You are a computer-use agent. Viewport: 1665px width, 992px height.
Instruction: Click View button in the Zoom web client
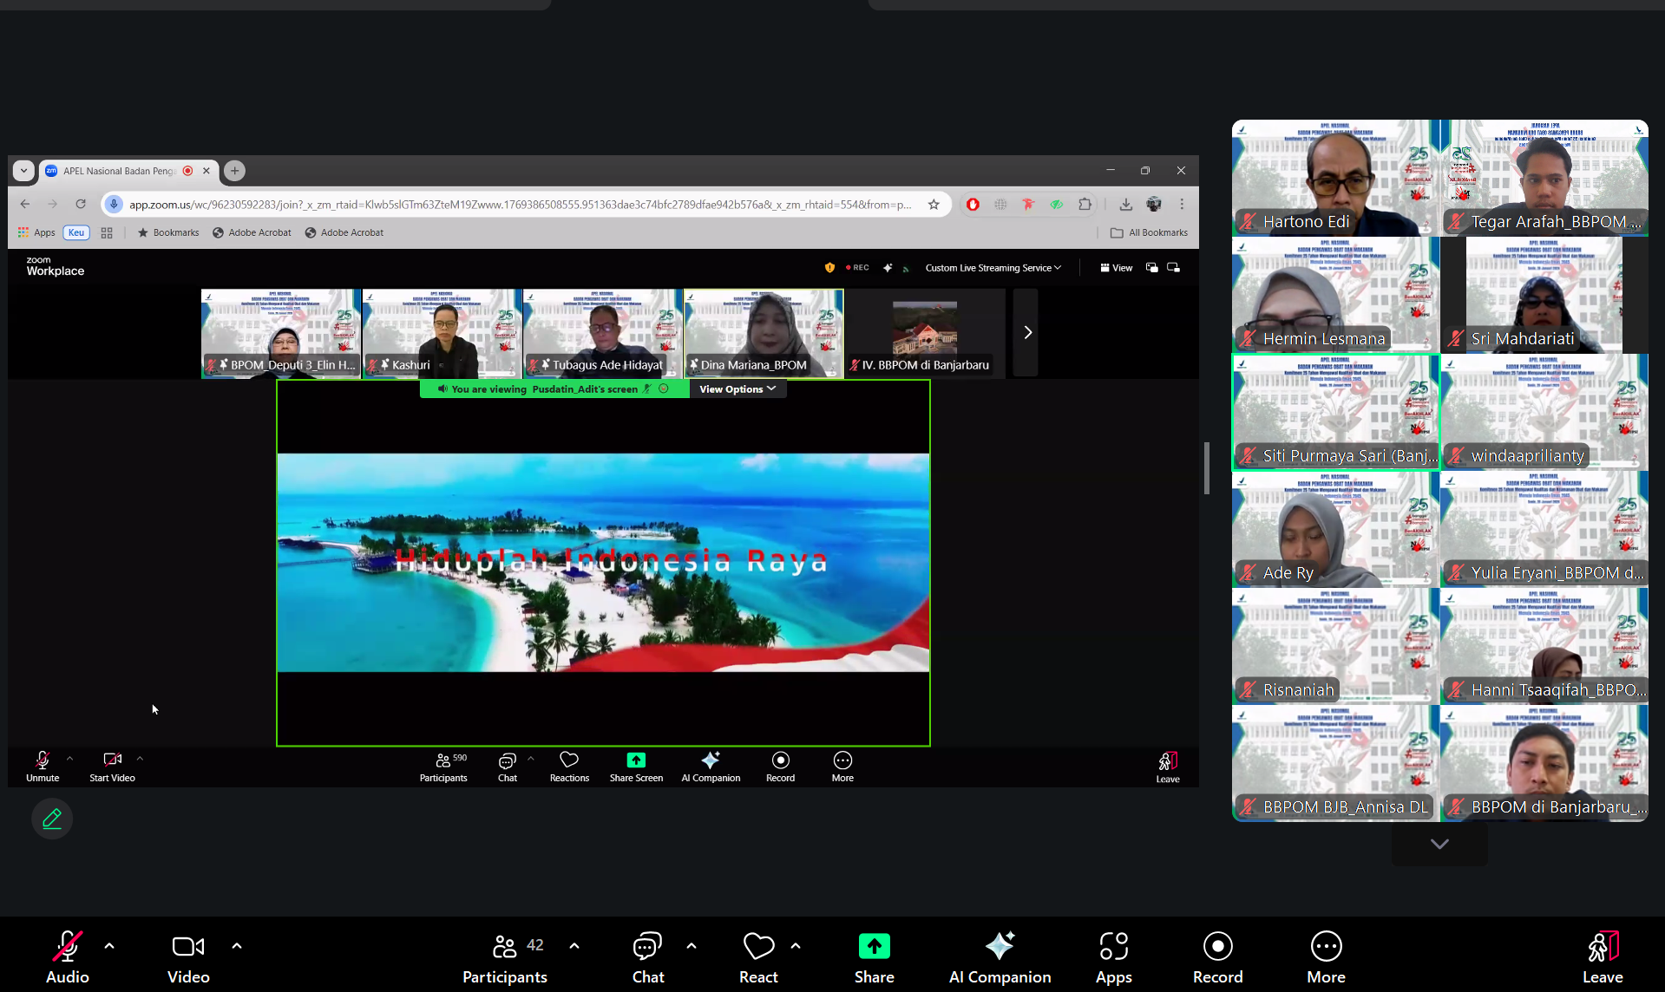pyautogui.click(x=1116, y=268)
